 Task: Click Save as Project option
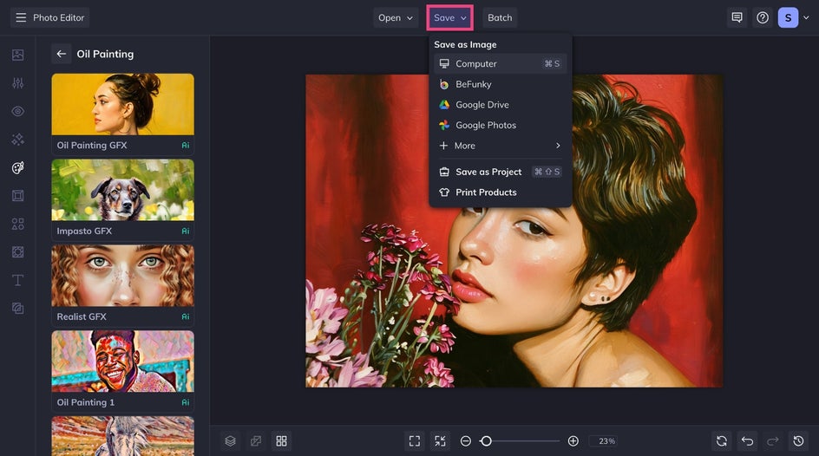tap(488, 172)
